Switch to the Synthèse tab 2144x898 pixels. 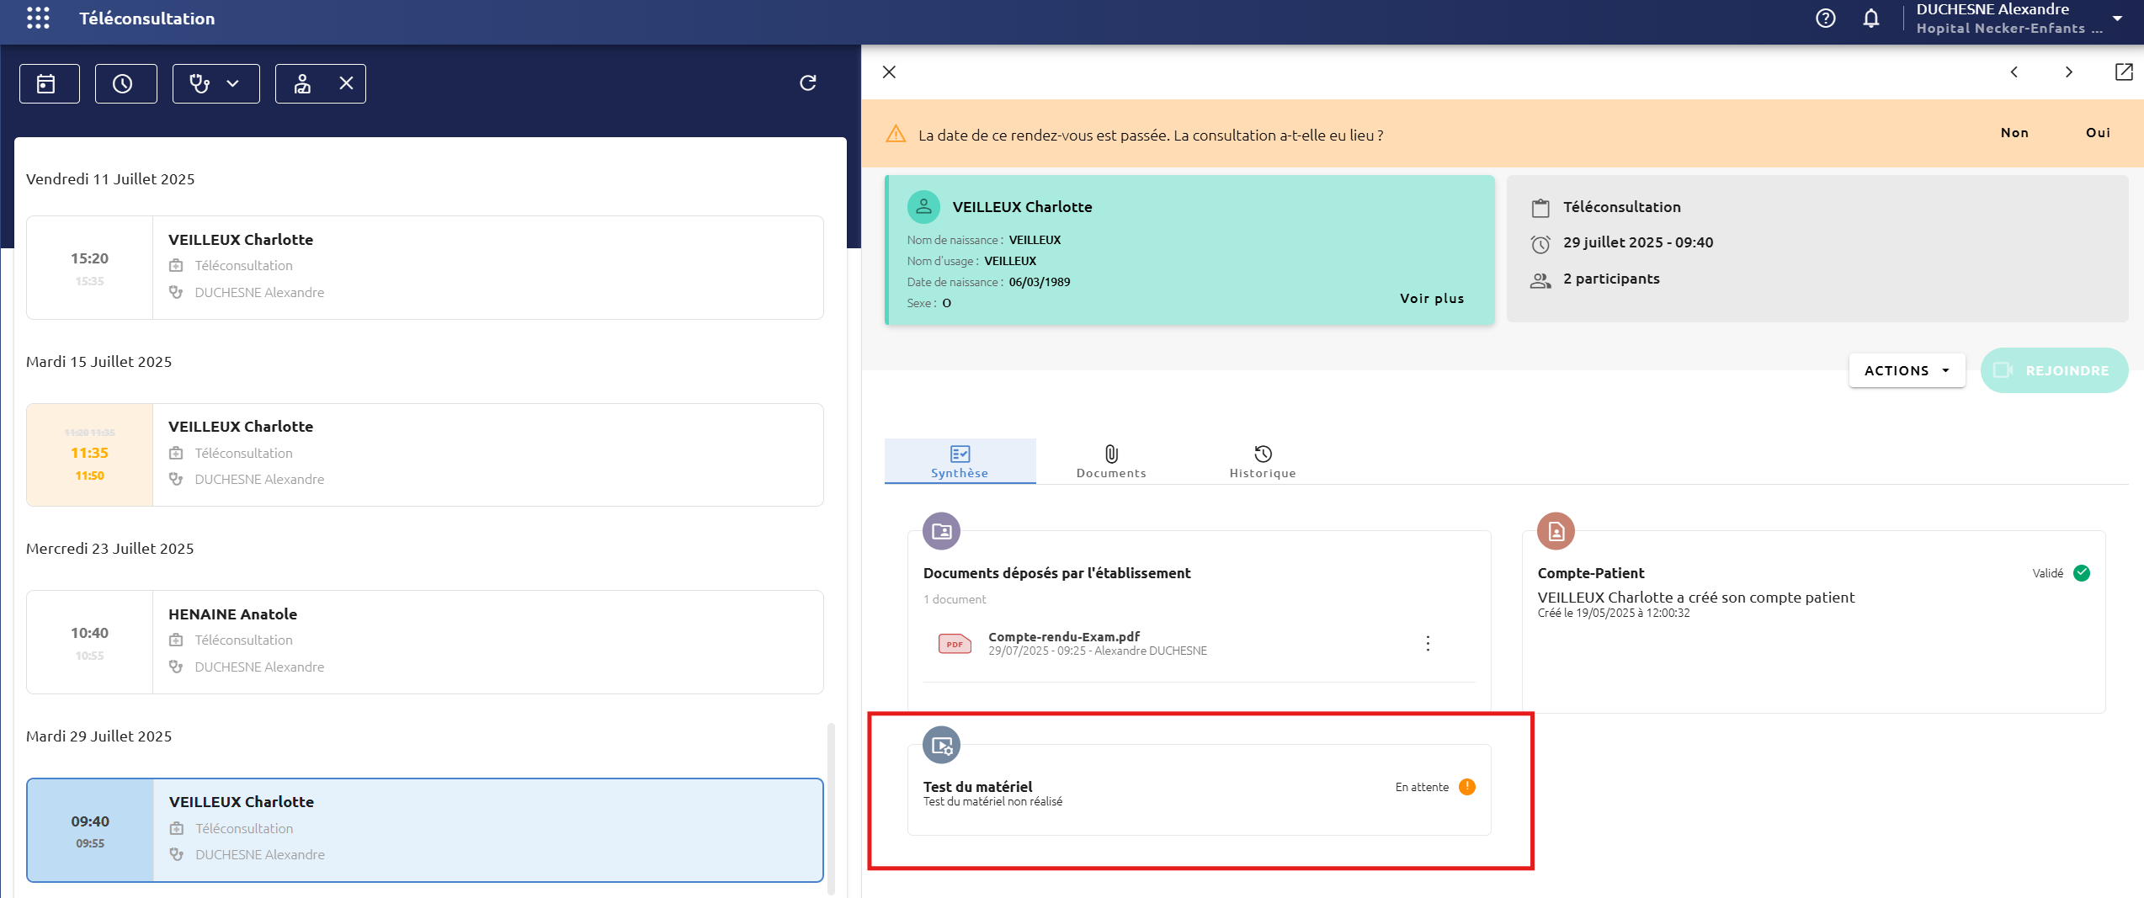pyautogui.click(x=960, y=461)
